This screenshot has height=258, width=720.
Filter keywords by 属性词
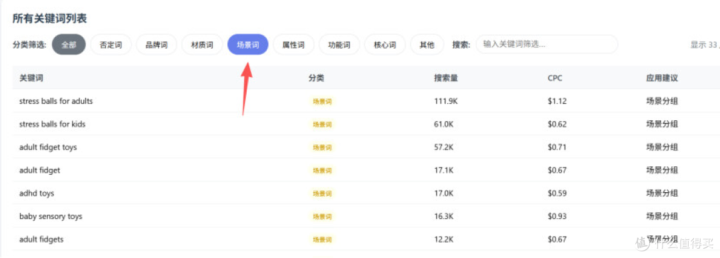[293, 45]
